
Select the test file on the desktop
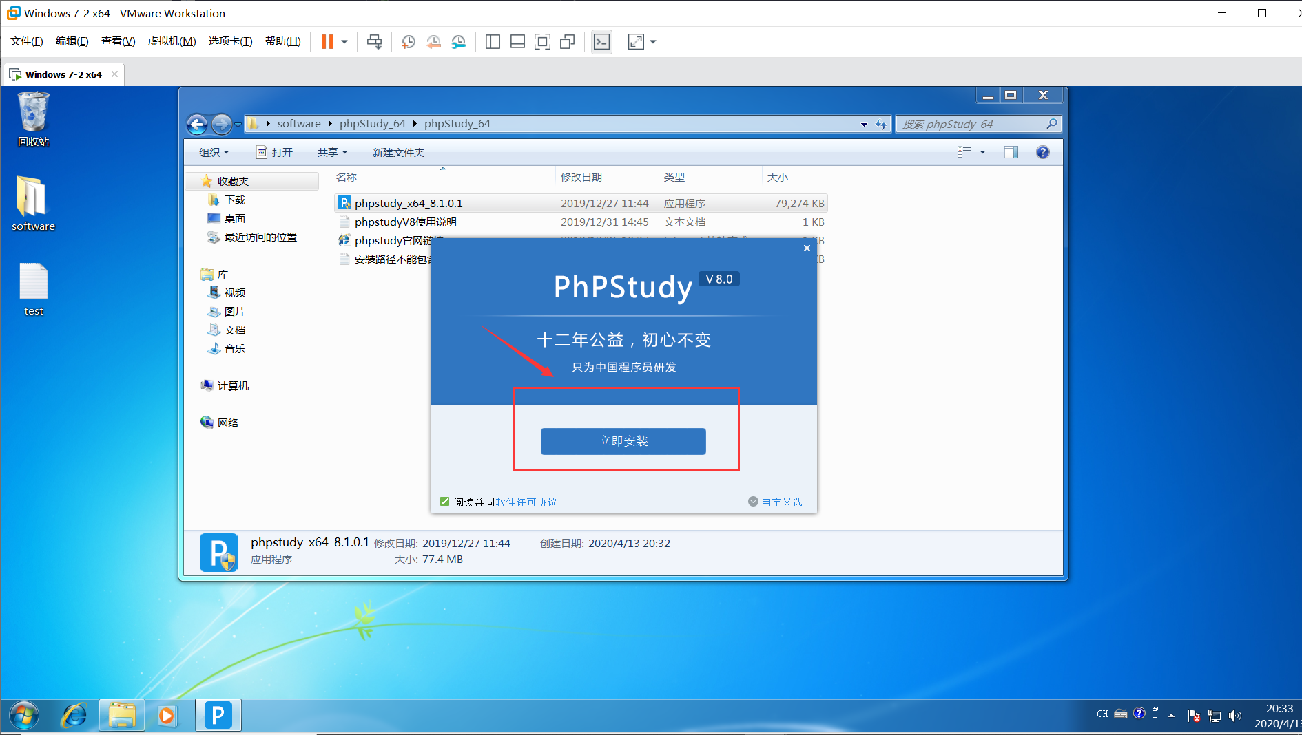33,289
